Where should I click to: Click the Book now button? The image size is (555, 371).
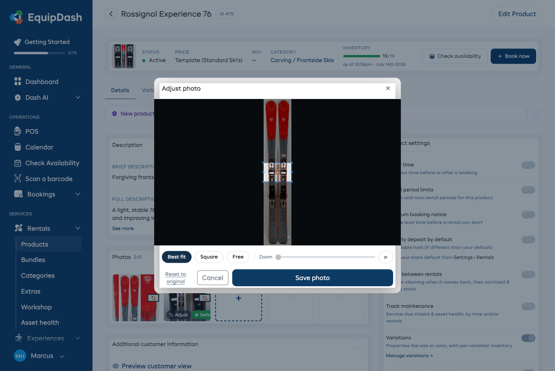coord(513,56)
